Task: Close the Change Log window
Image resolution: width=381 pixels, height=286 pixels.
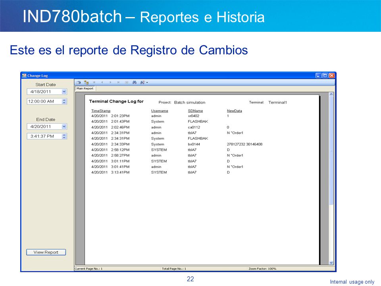Action: pos(332,75)
